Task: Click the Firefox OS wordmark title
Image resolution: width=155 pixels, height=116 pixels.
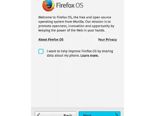Action: point(70,5)
